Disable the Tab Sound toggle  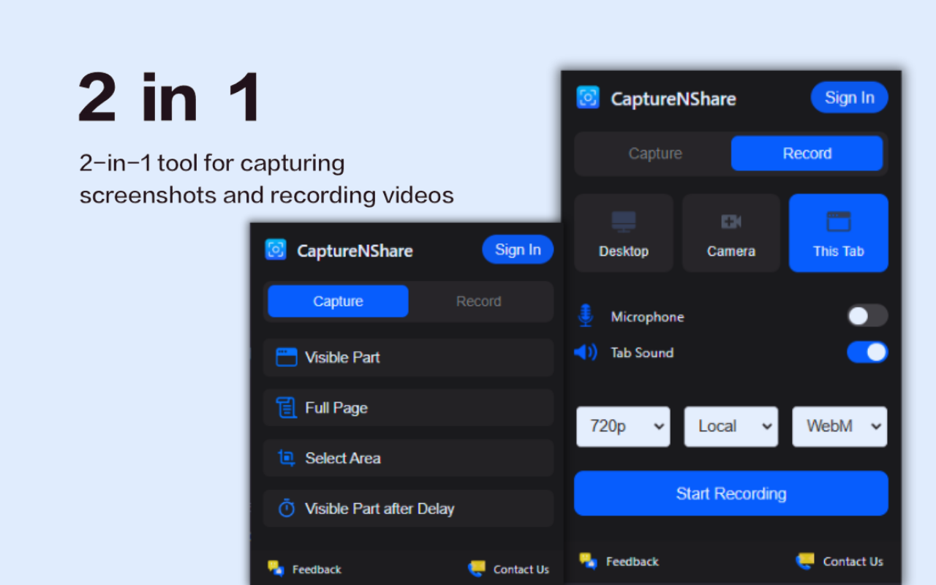[867, 352]
